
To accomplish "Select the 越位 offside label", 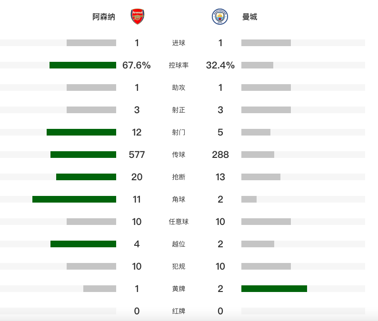I will tap(179, 244).
